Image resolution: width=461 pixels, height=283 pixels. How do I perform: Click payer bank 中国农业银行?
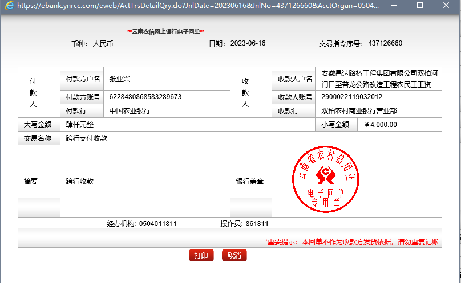tap(130, 110)
